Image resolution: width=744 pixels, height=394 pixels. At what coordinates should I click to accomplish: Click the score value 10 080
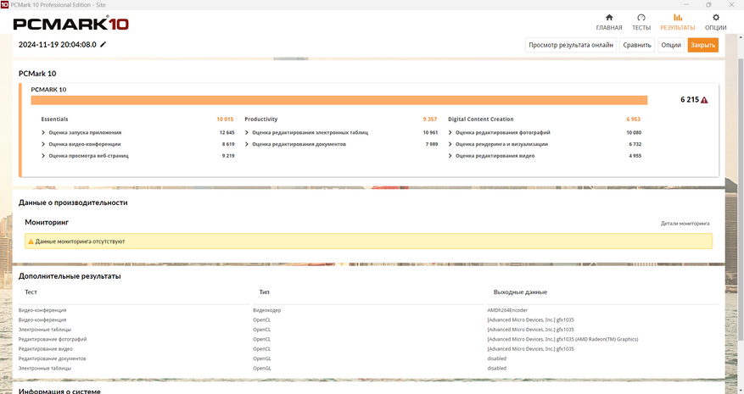(634, 133)
